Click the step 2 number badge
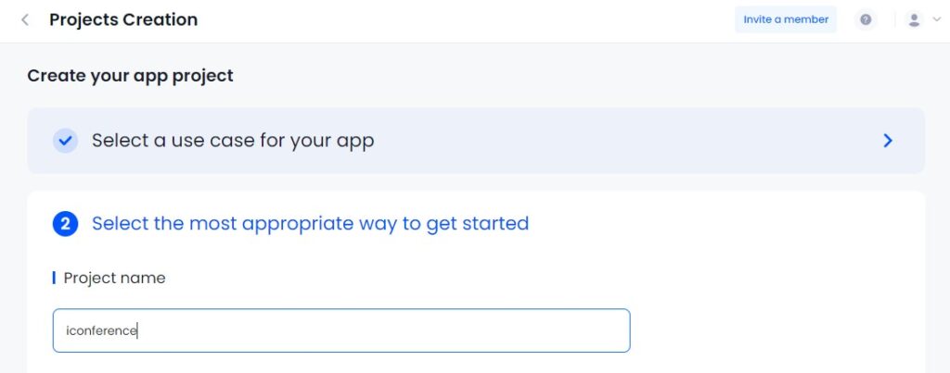Image resolution: width=950 pixels, height=373 pixels. pos(65,224)
